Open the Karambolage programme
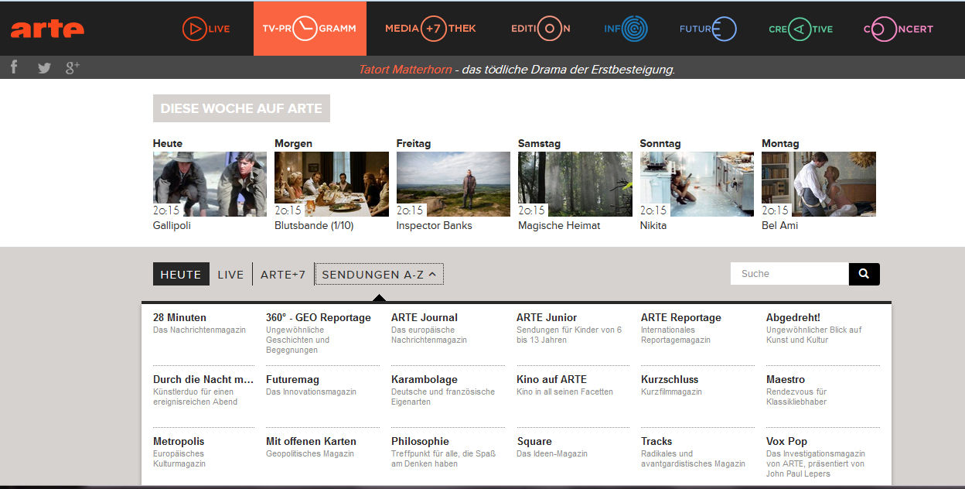Screen dimensions: 965x489 tap(425, 379)
